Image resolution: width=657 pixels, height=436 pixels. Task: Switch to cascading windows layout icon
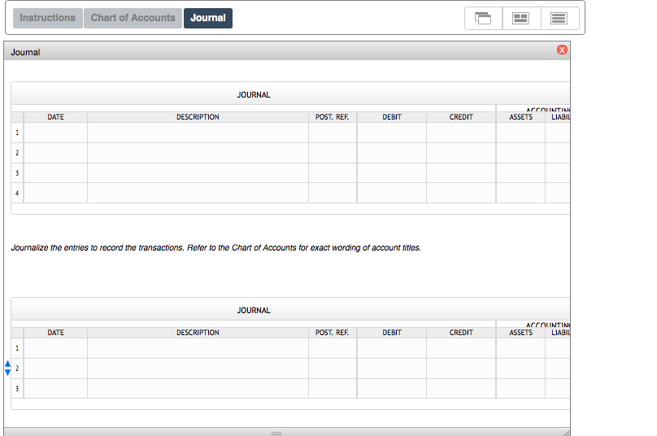(483, 18)
